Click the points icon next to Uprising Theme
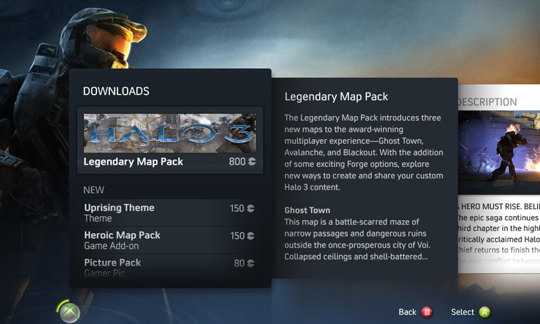540x324 pixels. [x=250, y=209]
